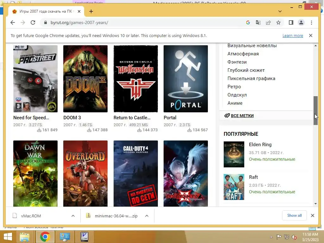This screenshot has width=324, height=243.
Task: Open a new tab with plus button
Action: click(x=91, y=11)
